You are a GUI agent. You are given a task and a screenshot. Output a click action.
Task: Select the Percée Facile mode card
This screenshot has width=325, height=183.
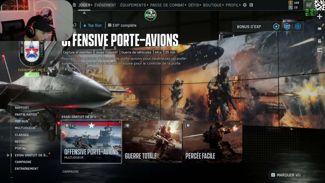coord(213,141)
